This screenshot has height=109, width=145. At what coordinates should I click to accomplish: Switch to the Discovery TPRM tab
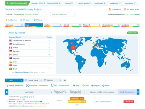53,3
